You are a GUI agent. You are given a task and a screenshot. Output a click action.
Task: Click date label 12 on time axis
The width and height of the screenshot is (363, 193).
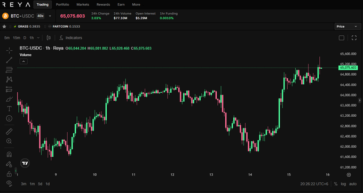(x=172, y=175)
